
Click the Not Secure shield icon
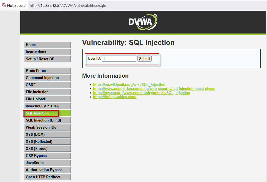4,5
